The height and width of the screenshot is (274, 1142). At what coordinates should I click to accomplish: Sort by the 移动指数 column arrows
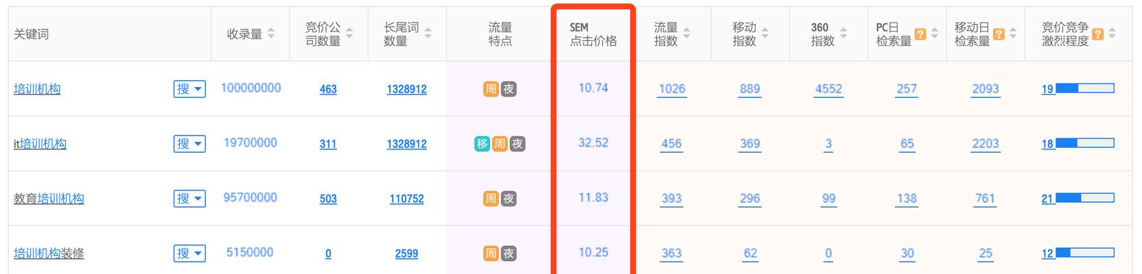click(765, 34)
